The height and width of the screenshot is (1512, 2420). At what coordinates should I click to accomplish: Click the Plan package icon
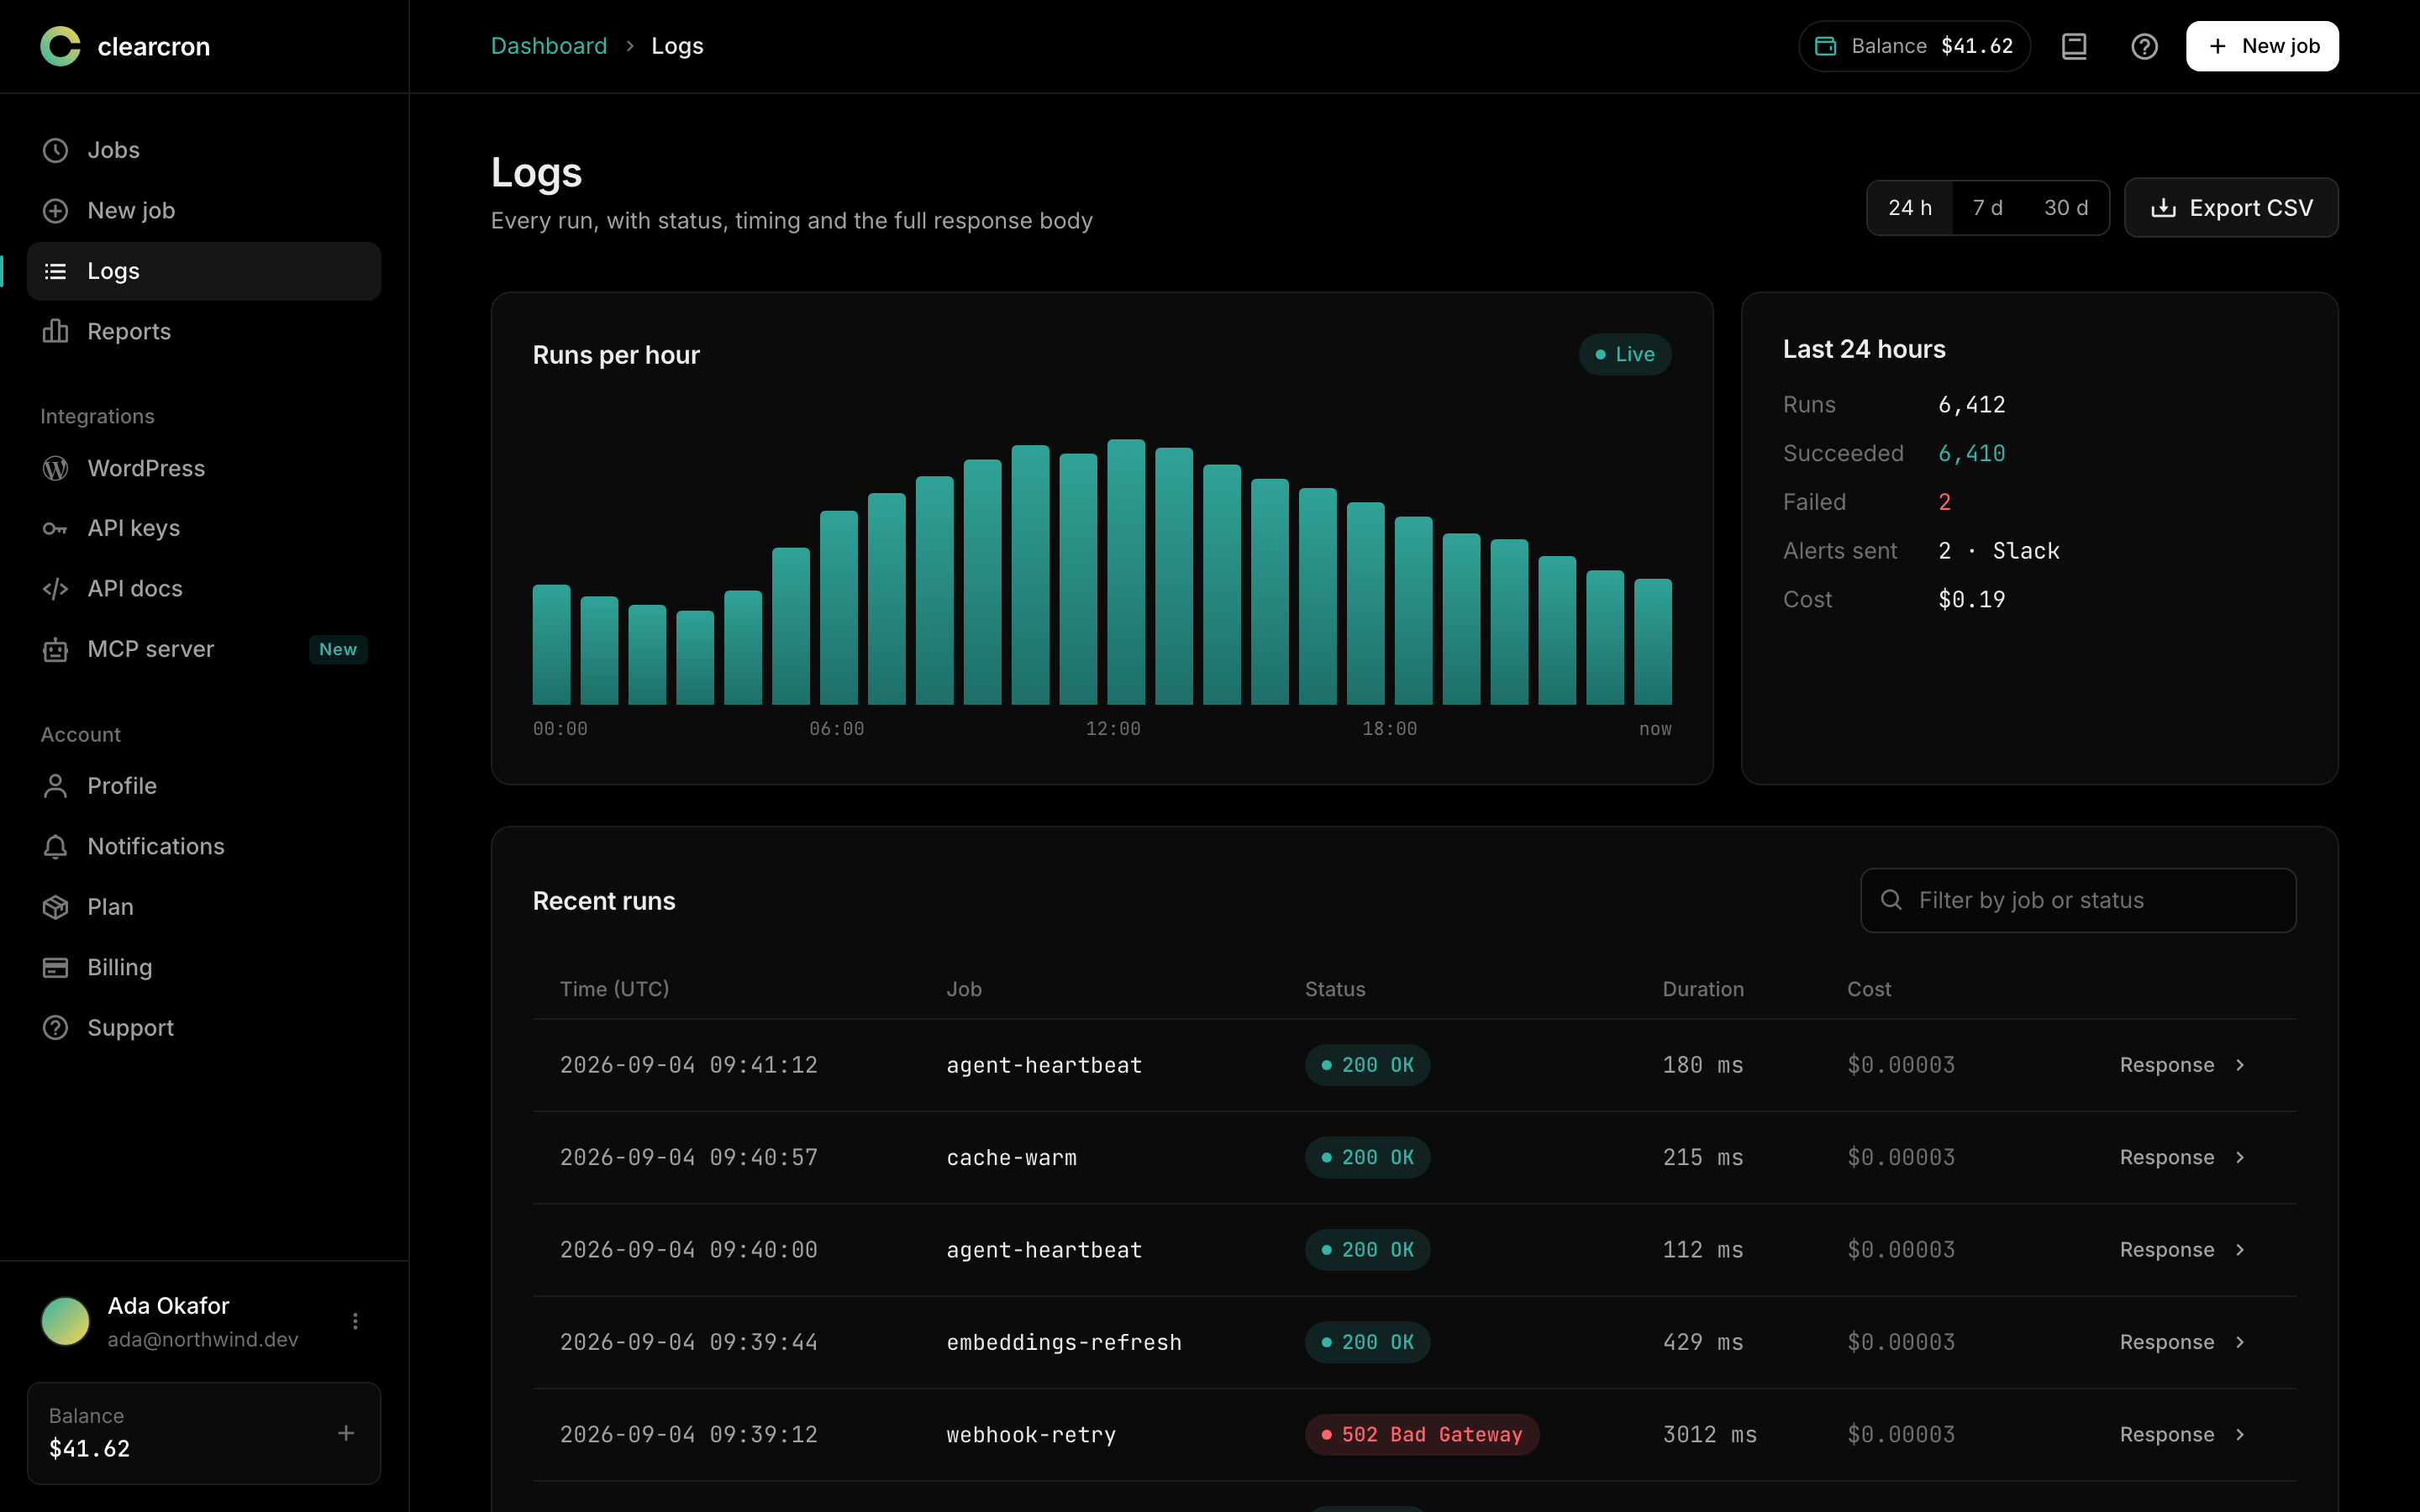click(55, 907)
